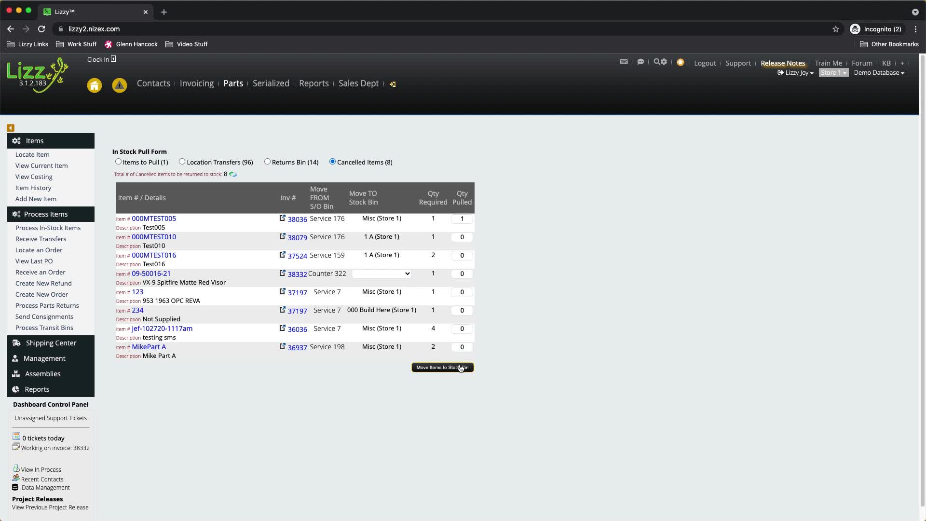Click the search settings magnifier icon

[660, 62]
